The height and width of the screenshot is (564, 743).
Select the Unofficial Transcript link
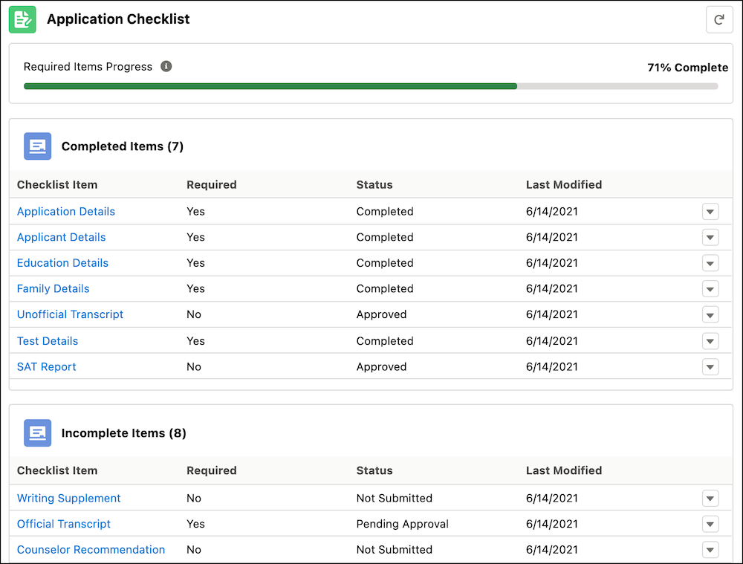[x=70, y=314]
